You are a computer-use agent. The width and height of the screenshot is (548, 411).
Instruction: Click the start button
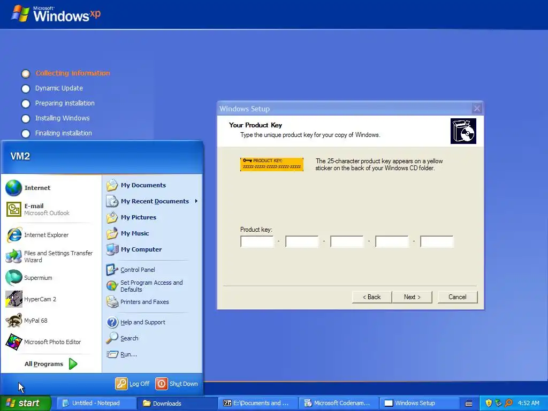[26, 403]
